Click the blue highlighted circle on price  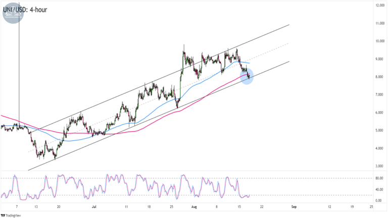[x=247, y=76]
